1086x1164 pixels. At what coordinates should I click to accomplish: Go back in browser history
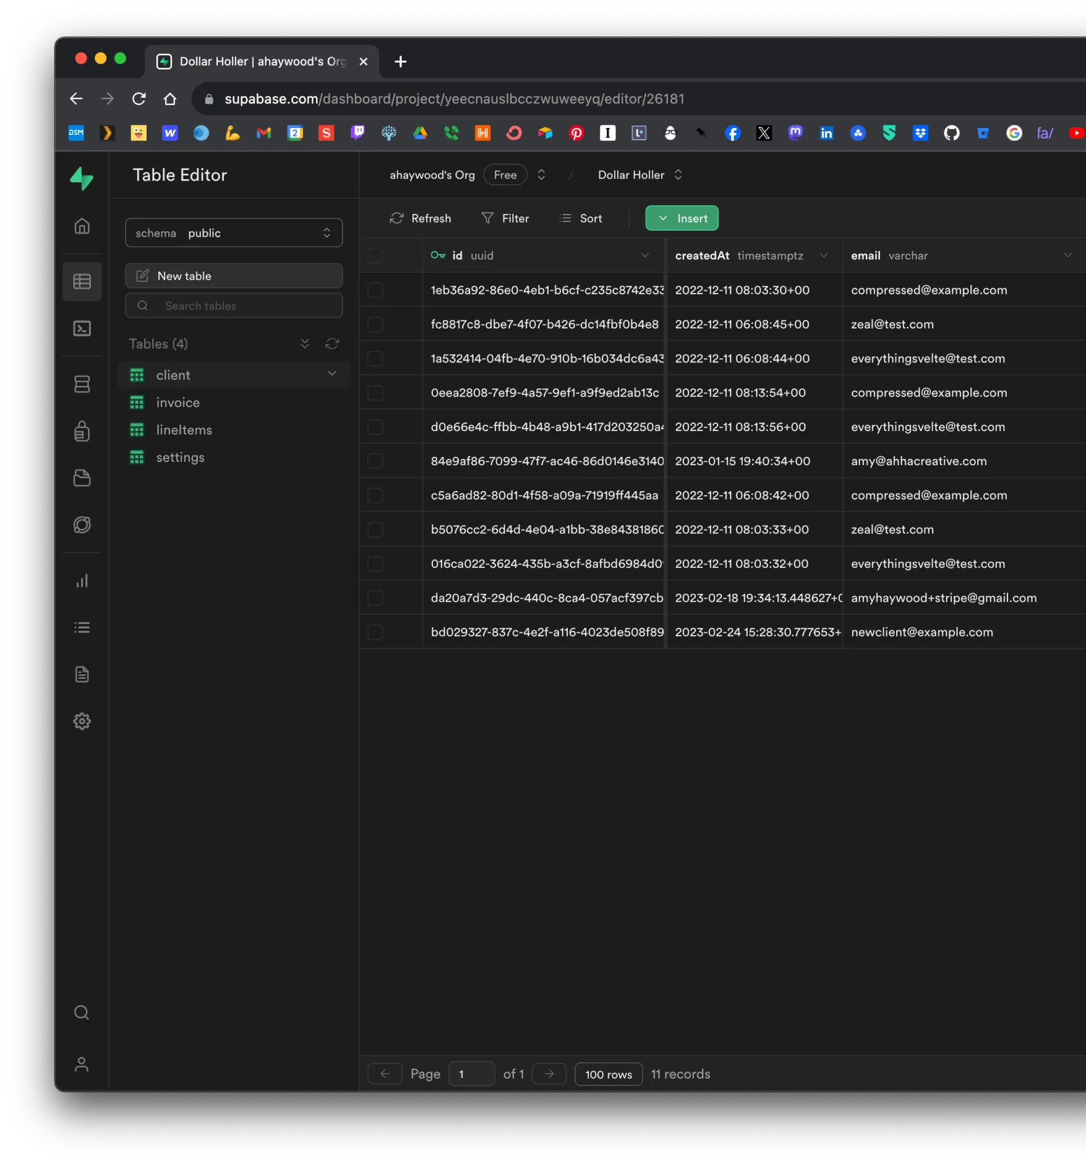76,99
